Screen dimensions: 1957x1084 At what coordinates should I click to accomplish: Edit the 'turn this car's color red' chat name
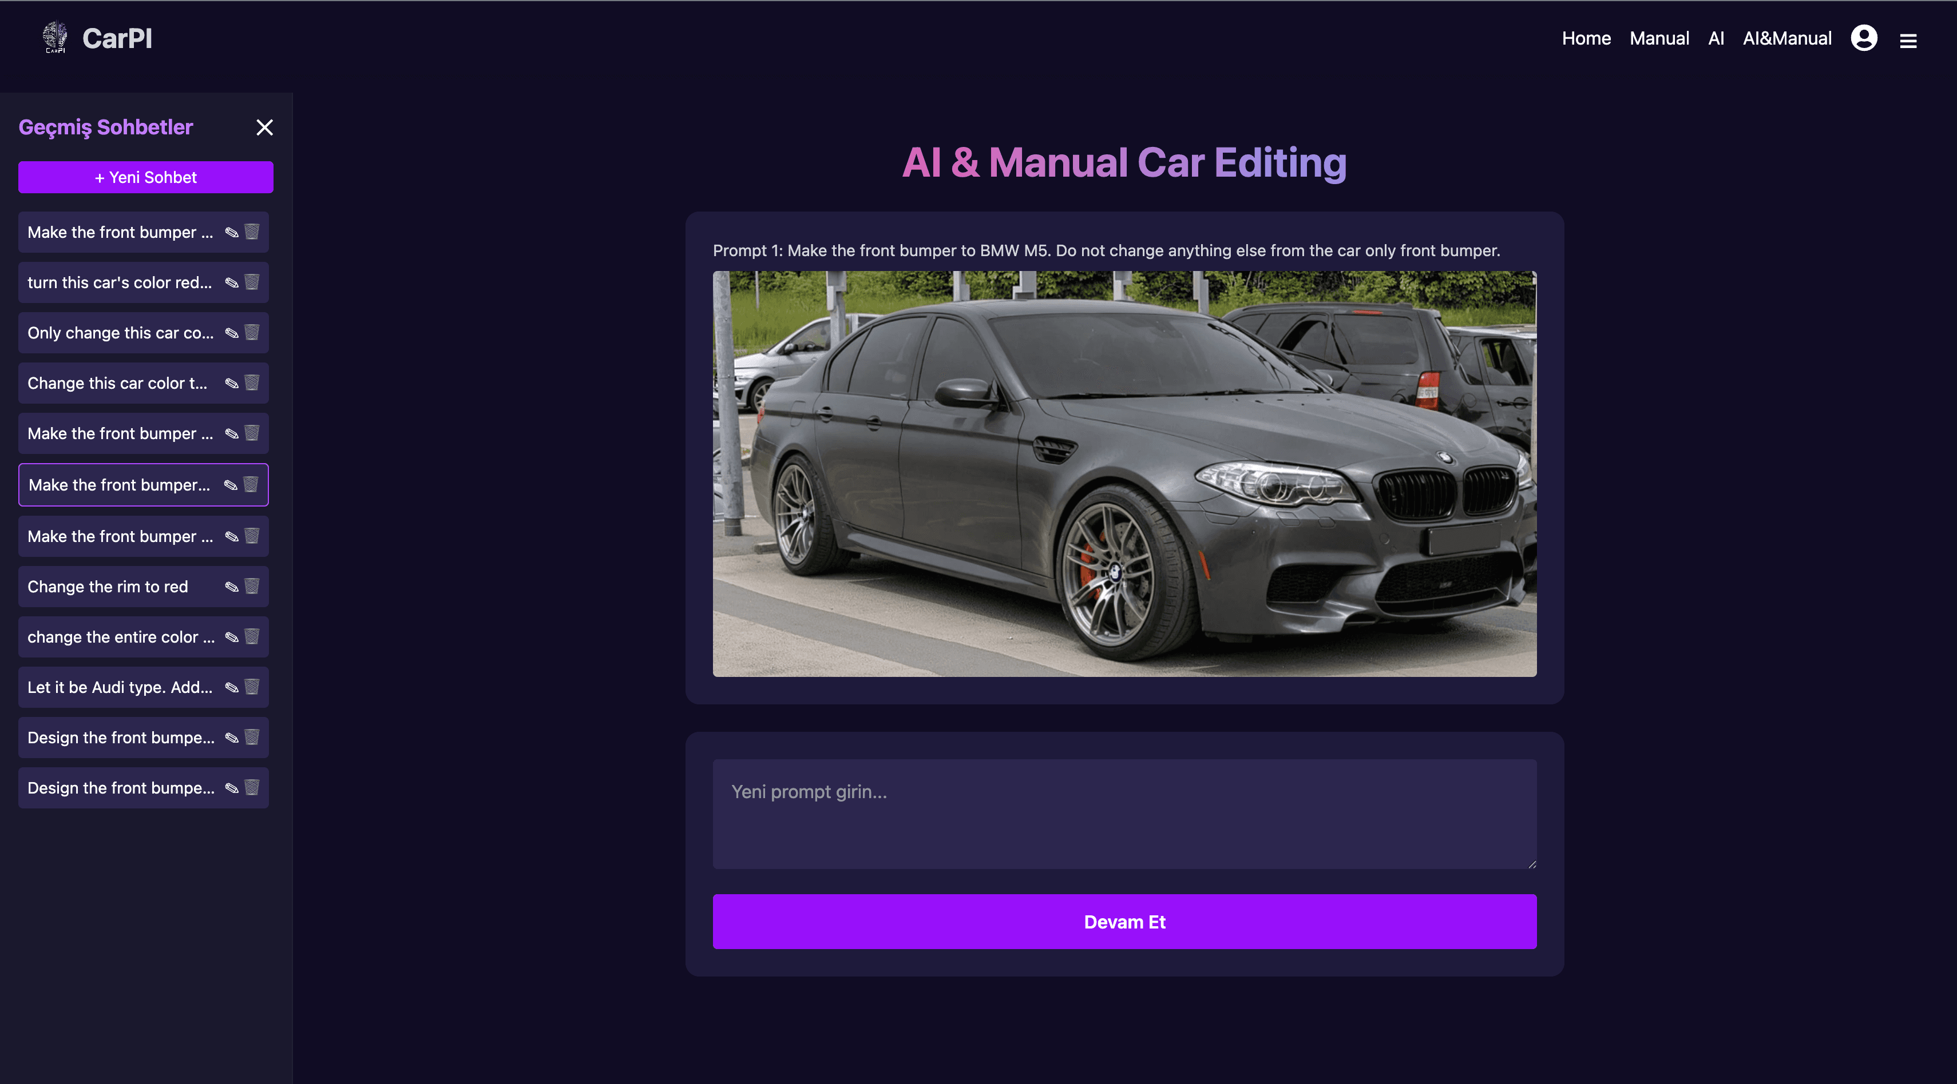[232, 282]
